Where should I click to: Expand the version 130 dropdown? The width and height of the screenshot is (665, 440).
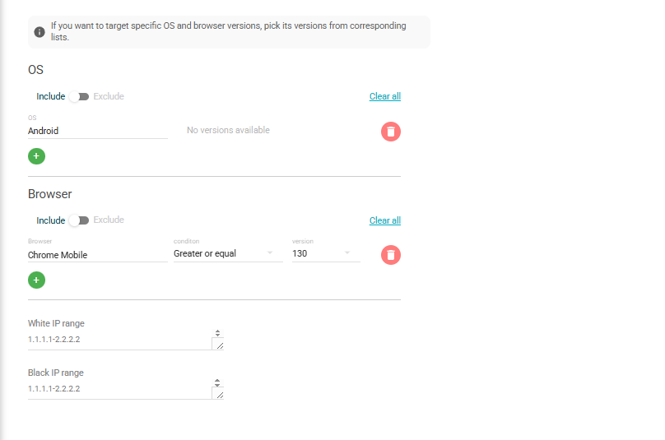326,254
